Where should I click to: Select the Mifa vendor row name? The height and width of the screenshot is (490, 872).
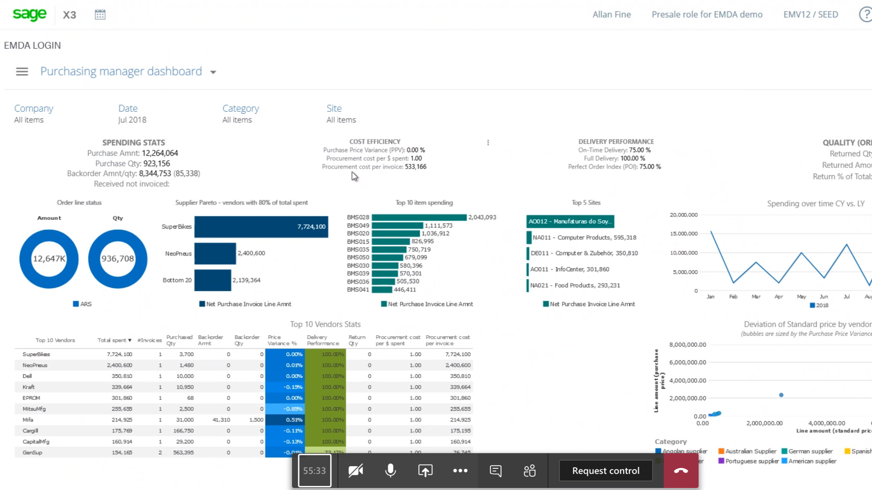pyautogui.click(x=28, y=420)
